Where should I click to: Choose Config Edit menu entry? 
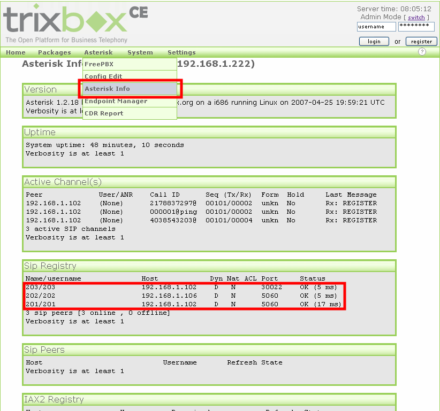point(130,76)
